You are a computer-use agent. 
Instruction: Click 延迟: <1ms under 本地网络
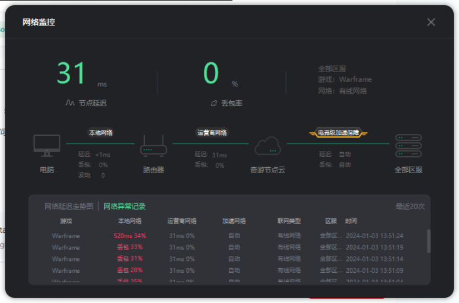click(94, 154)
